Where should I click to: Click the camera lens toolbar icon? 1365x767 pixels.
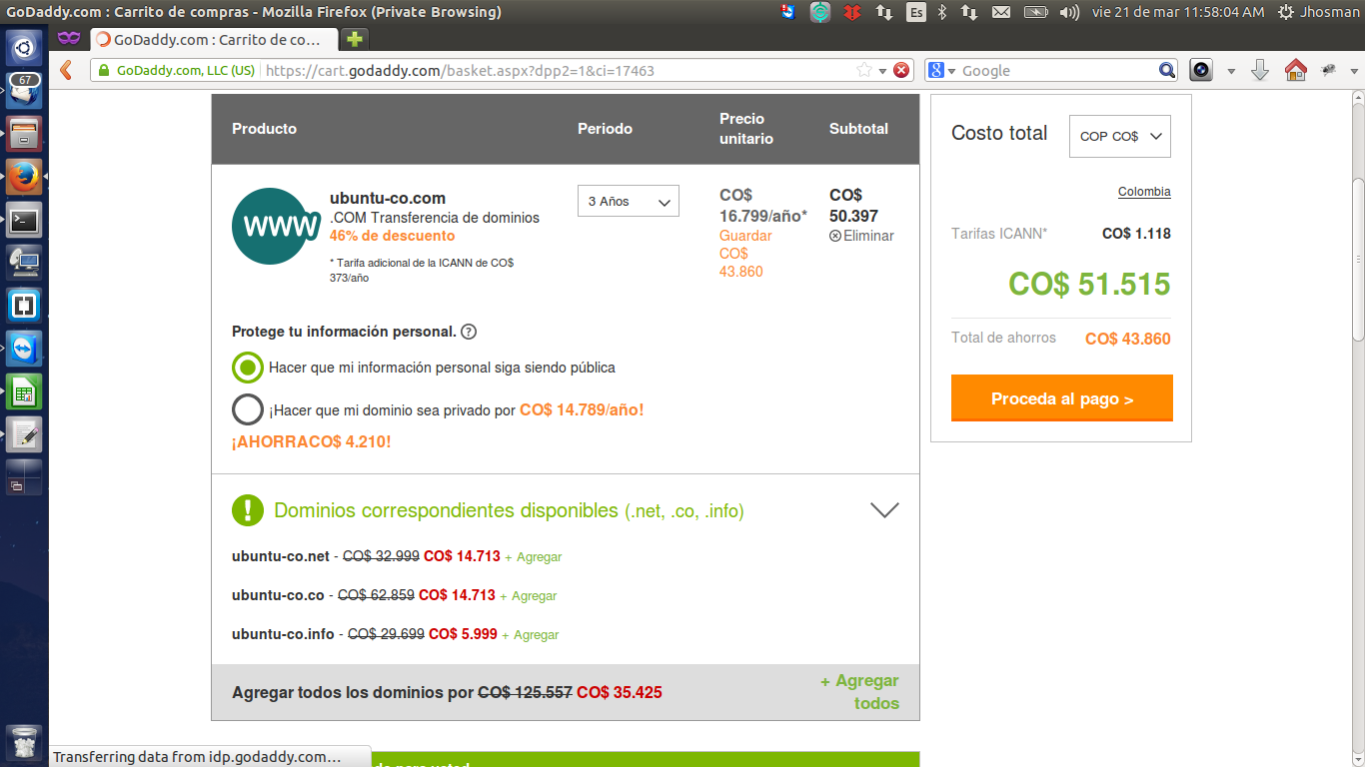[1201, 70]
